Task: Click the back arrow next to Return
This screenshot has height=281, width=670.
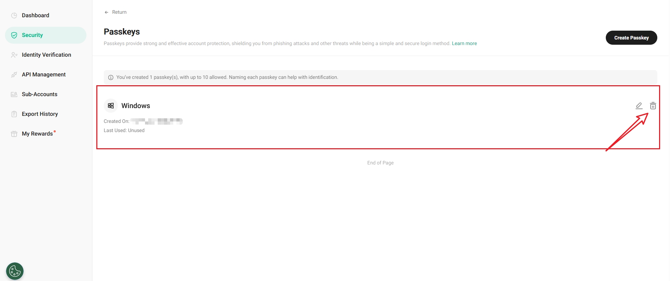Action: tap(107, 12)
